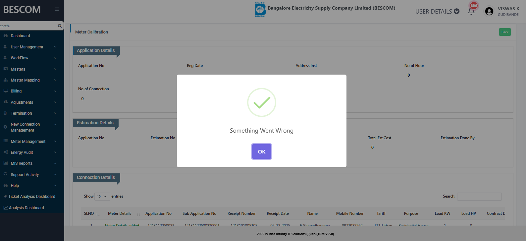Open the show entries count dropdown
This screenshot has height=241, width=526.
point(102,197)
